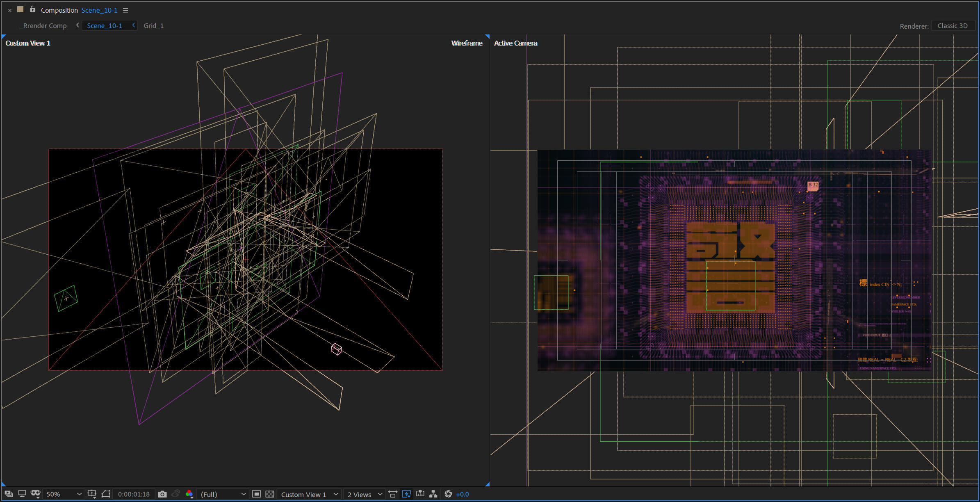Open the Custom View 1 dropdown

pyautogui.click(x=309, y=494)
